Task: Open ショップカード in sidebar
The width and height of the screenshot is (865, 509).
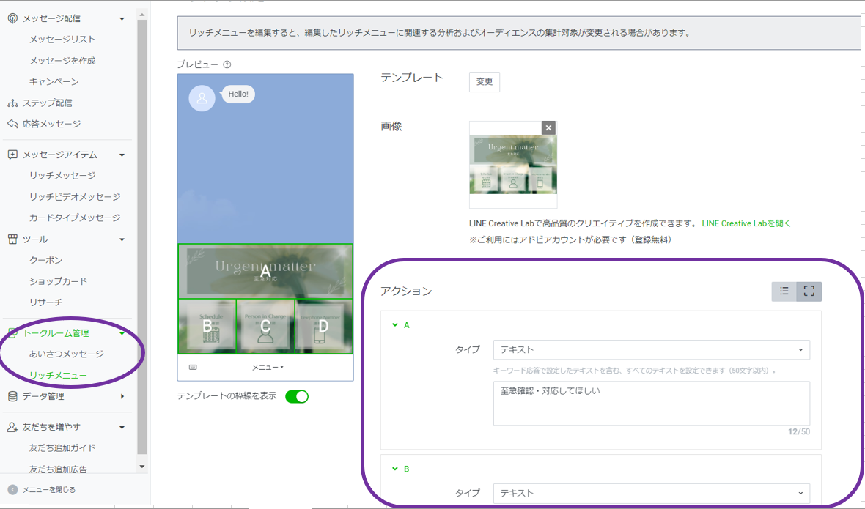Action: (x=58, y=281)
